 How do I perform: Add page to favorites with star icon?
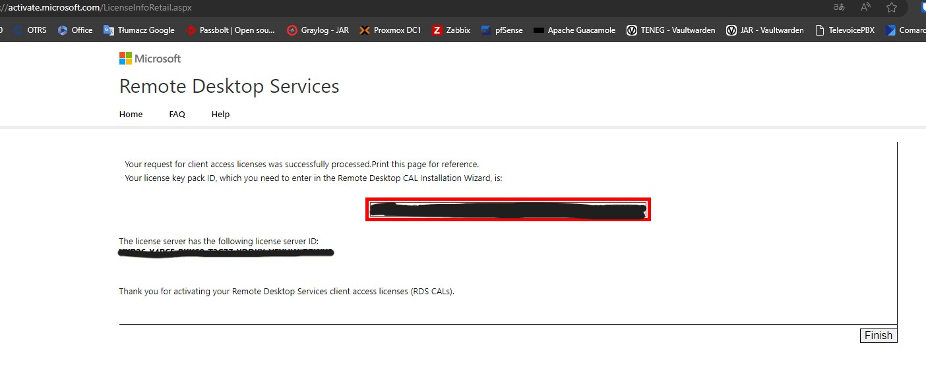point(892,7)
